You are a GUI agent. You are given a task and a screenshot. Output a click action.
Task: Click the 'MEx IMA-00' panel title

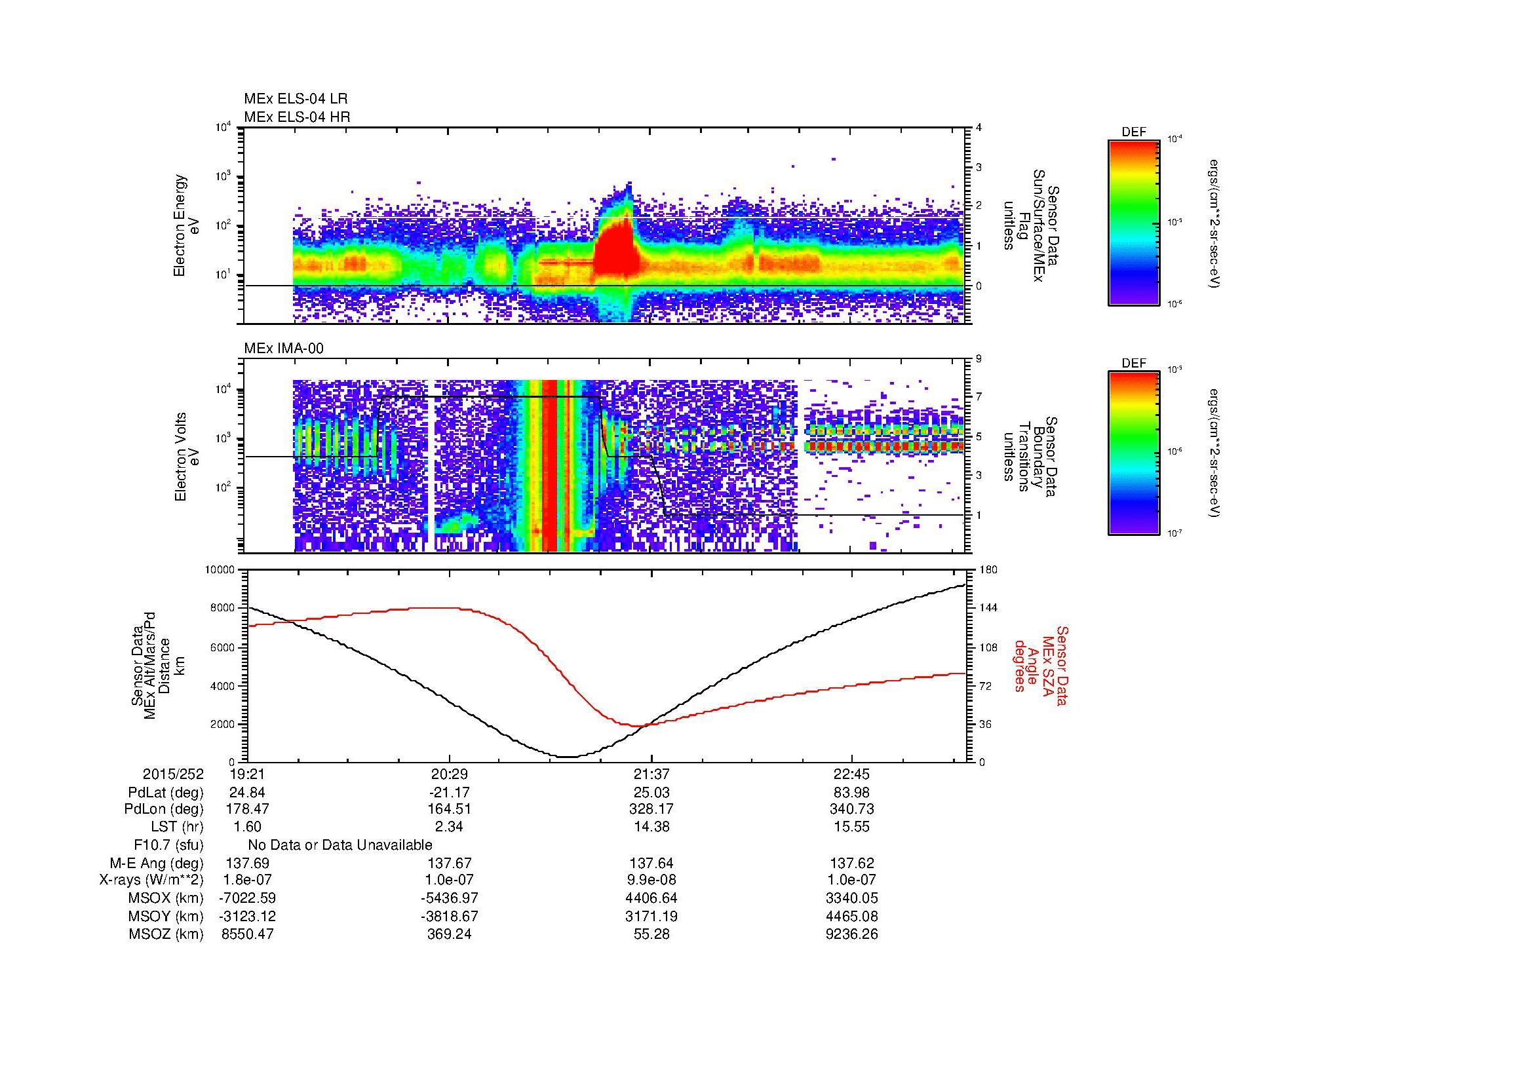(284, 349)
